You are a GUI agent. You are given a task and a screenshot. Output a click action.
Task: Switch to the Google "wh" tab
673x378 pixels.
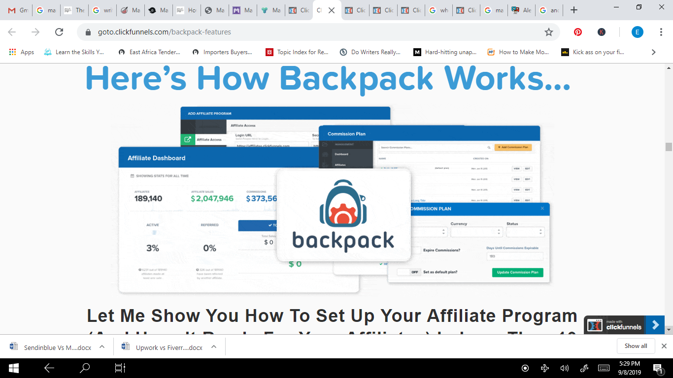[x=439, y=10]
